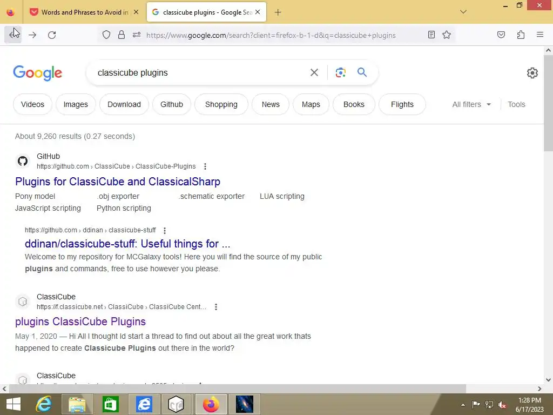This screenshot has width=553, height=415.
Task: Click the Firefox View pinned icon
Action: pos(11,12)
